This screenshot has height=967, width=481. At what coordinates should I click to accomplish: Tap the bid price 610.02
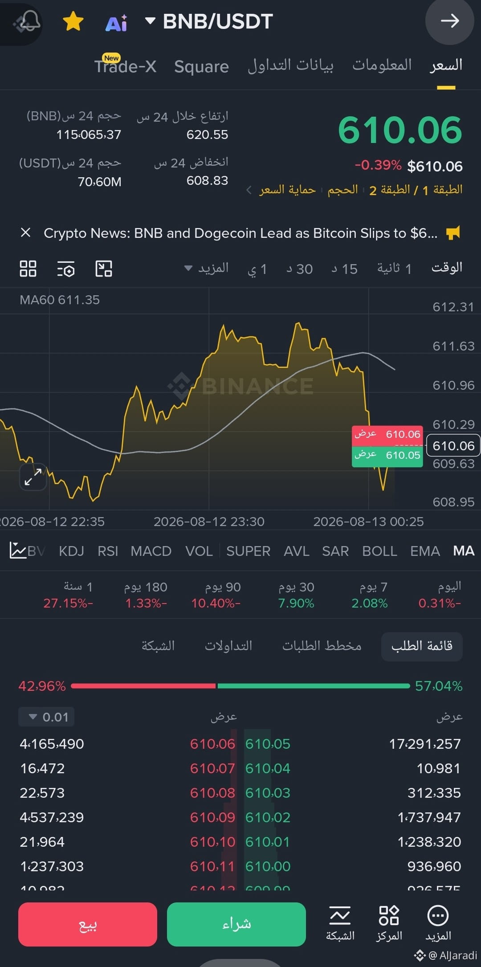tap(268, 817)
